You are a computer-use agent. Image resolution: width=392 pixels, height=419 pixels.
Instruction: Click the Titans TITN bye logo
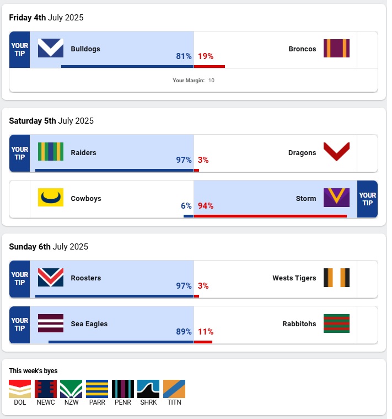coord(174,389)
